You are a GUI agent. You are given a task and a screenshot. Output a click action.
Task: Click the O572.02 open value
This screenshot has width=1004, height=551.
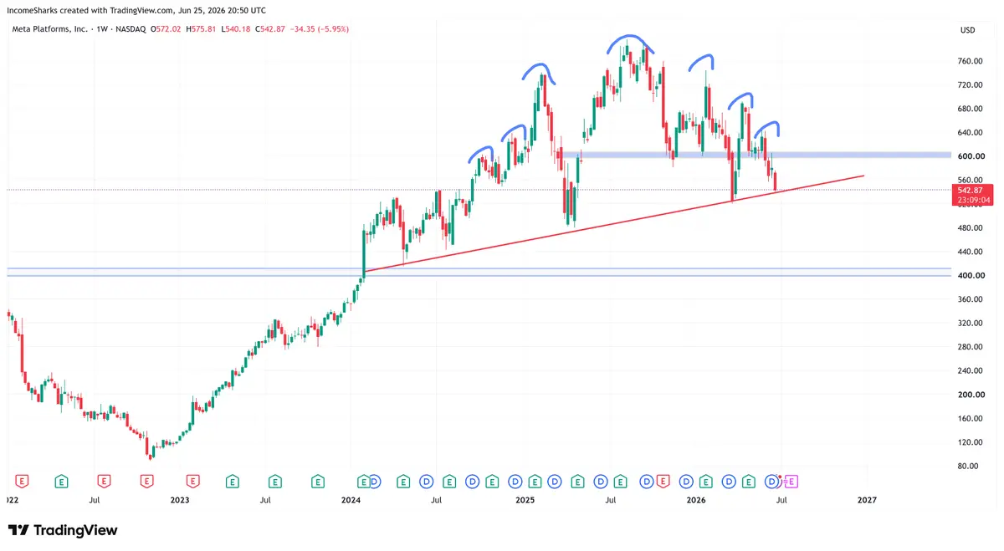click(165, 29)
